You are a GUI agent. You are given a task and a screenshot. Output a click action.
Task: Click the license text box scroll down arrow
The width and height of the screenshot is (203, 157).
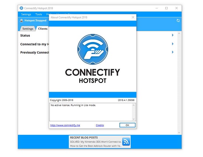134,119
